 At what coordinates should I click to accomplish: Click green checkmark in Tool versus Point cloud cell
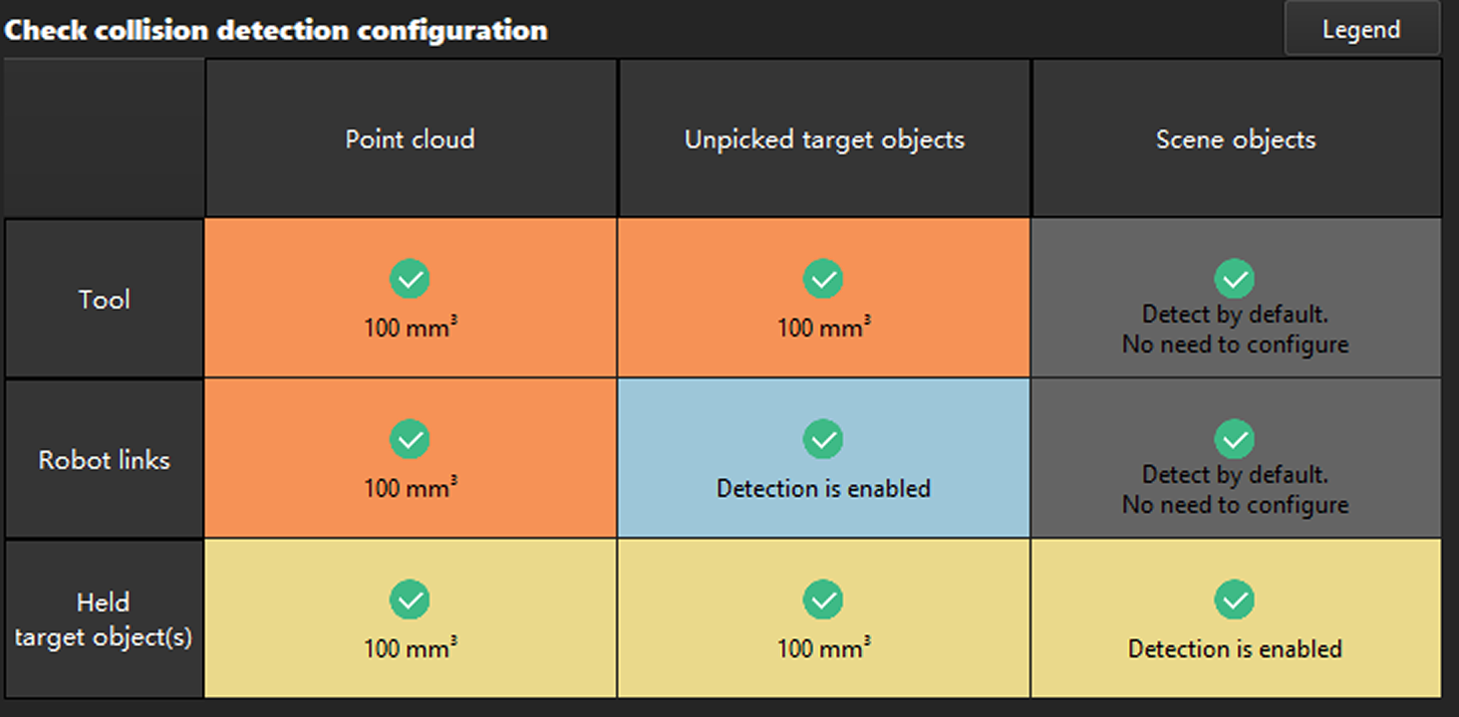tap(410, 280)
